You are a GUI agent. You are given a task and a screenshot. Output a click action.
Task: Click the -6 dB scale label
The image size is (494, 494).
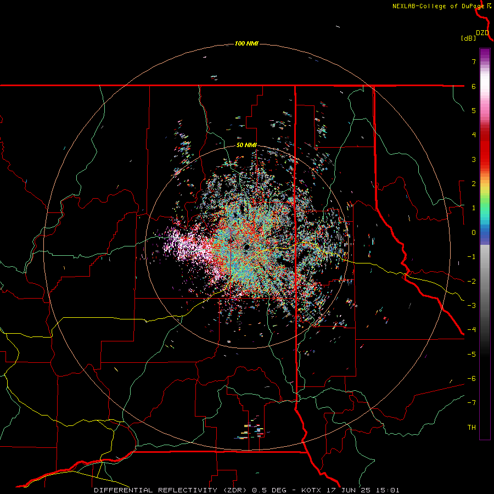point(471,378)
